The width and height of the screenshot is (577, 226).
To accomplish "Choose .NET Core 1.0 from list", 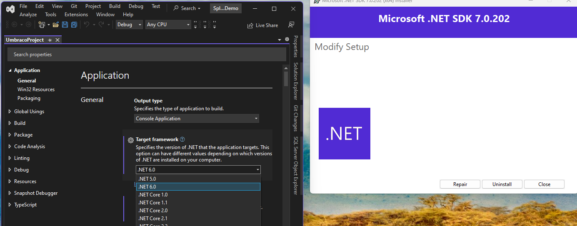I will (x=198, y=195).
